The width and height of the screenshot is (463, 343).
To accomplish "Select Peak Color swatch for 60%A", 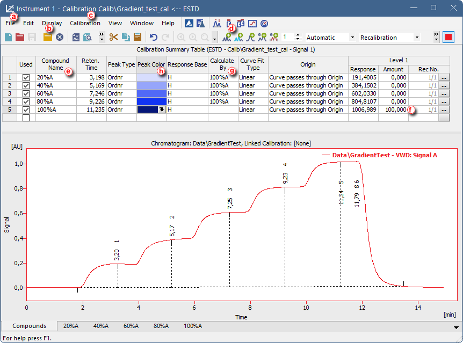I will pos(151,93).
